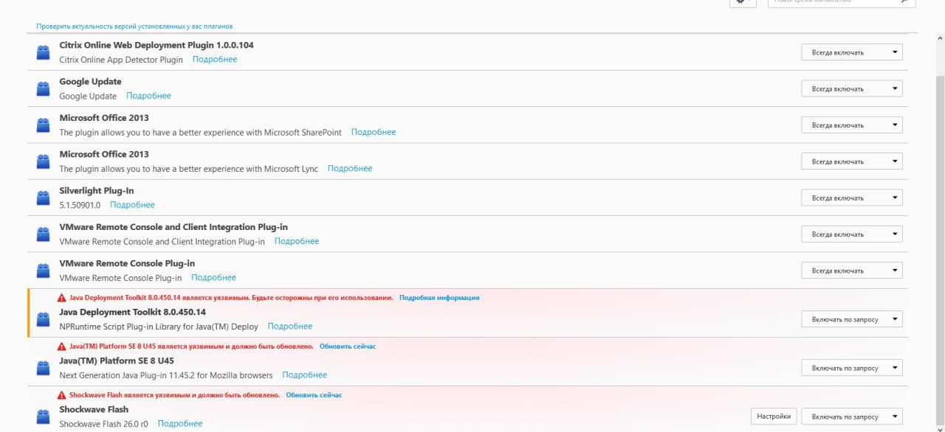Click the icon of VMware Remote Console Plug-in
Viewport: 945px width, 432px height.
[43, 271]
